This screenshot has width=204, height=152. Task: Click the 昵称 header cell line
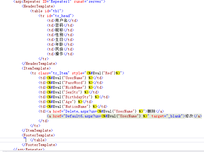pos(60,30)
